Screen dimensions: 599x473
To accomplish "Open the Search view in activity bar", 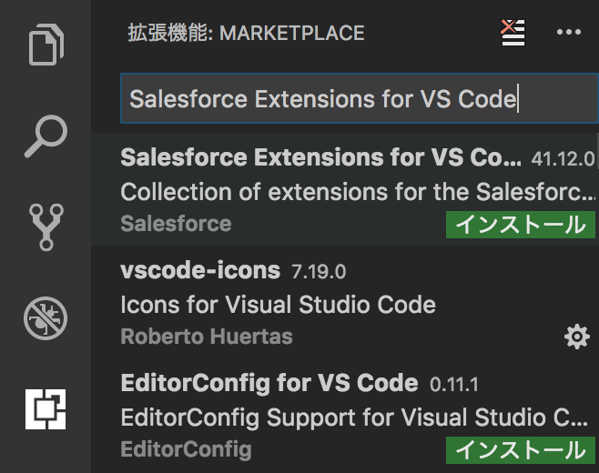I will click(46, 136).
